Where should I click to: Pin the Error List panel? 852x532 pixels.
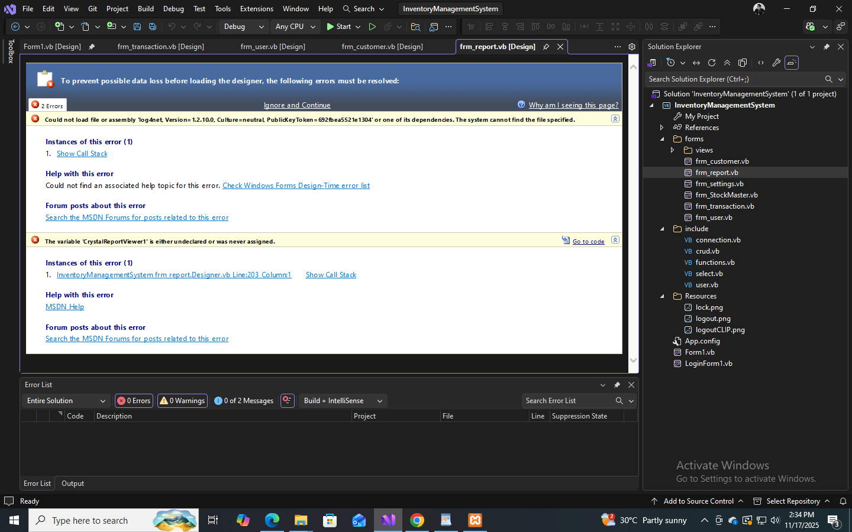[x=617, y=385]
